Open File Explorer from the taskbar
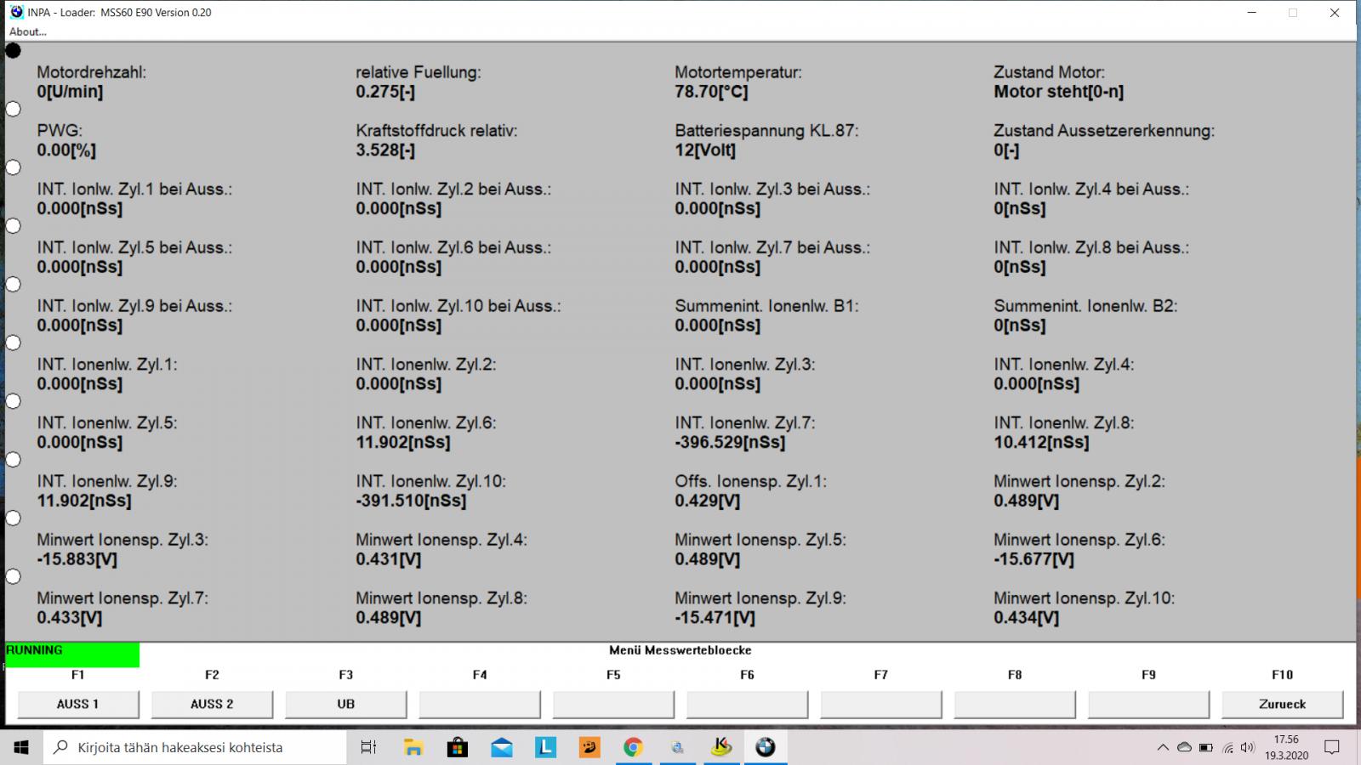This screenshot has width=1361, height=765. tap(413, 747)
